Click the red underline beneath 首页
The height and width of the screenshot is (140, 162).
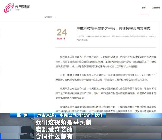(144, 14)
